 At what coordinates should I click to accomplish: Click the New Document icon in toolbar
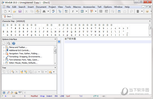tap(5, 11)
